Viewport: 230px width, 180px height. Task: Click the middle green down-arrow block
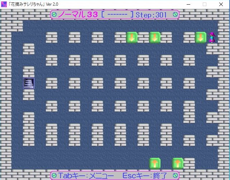[x=155, y=38]
